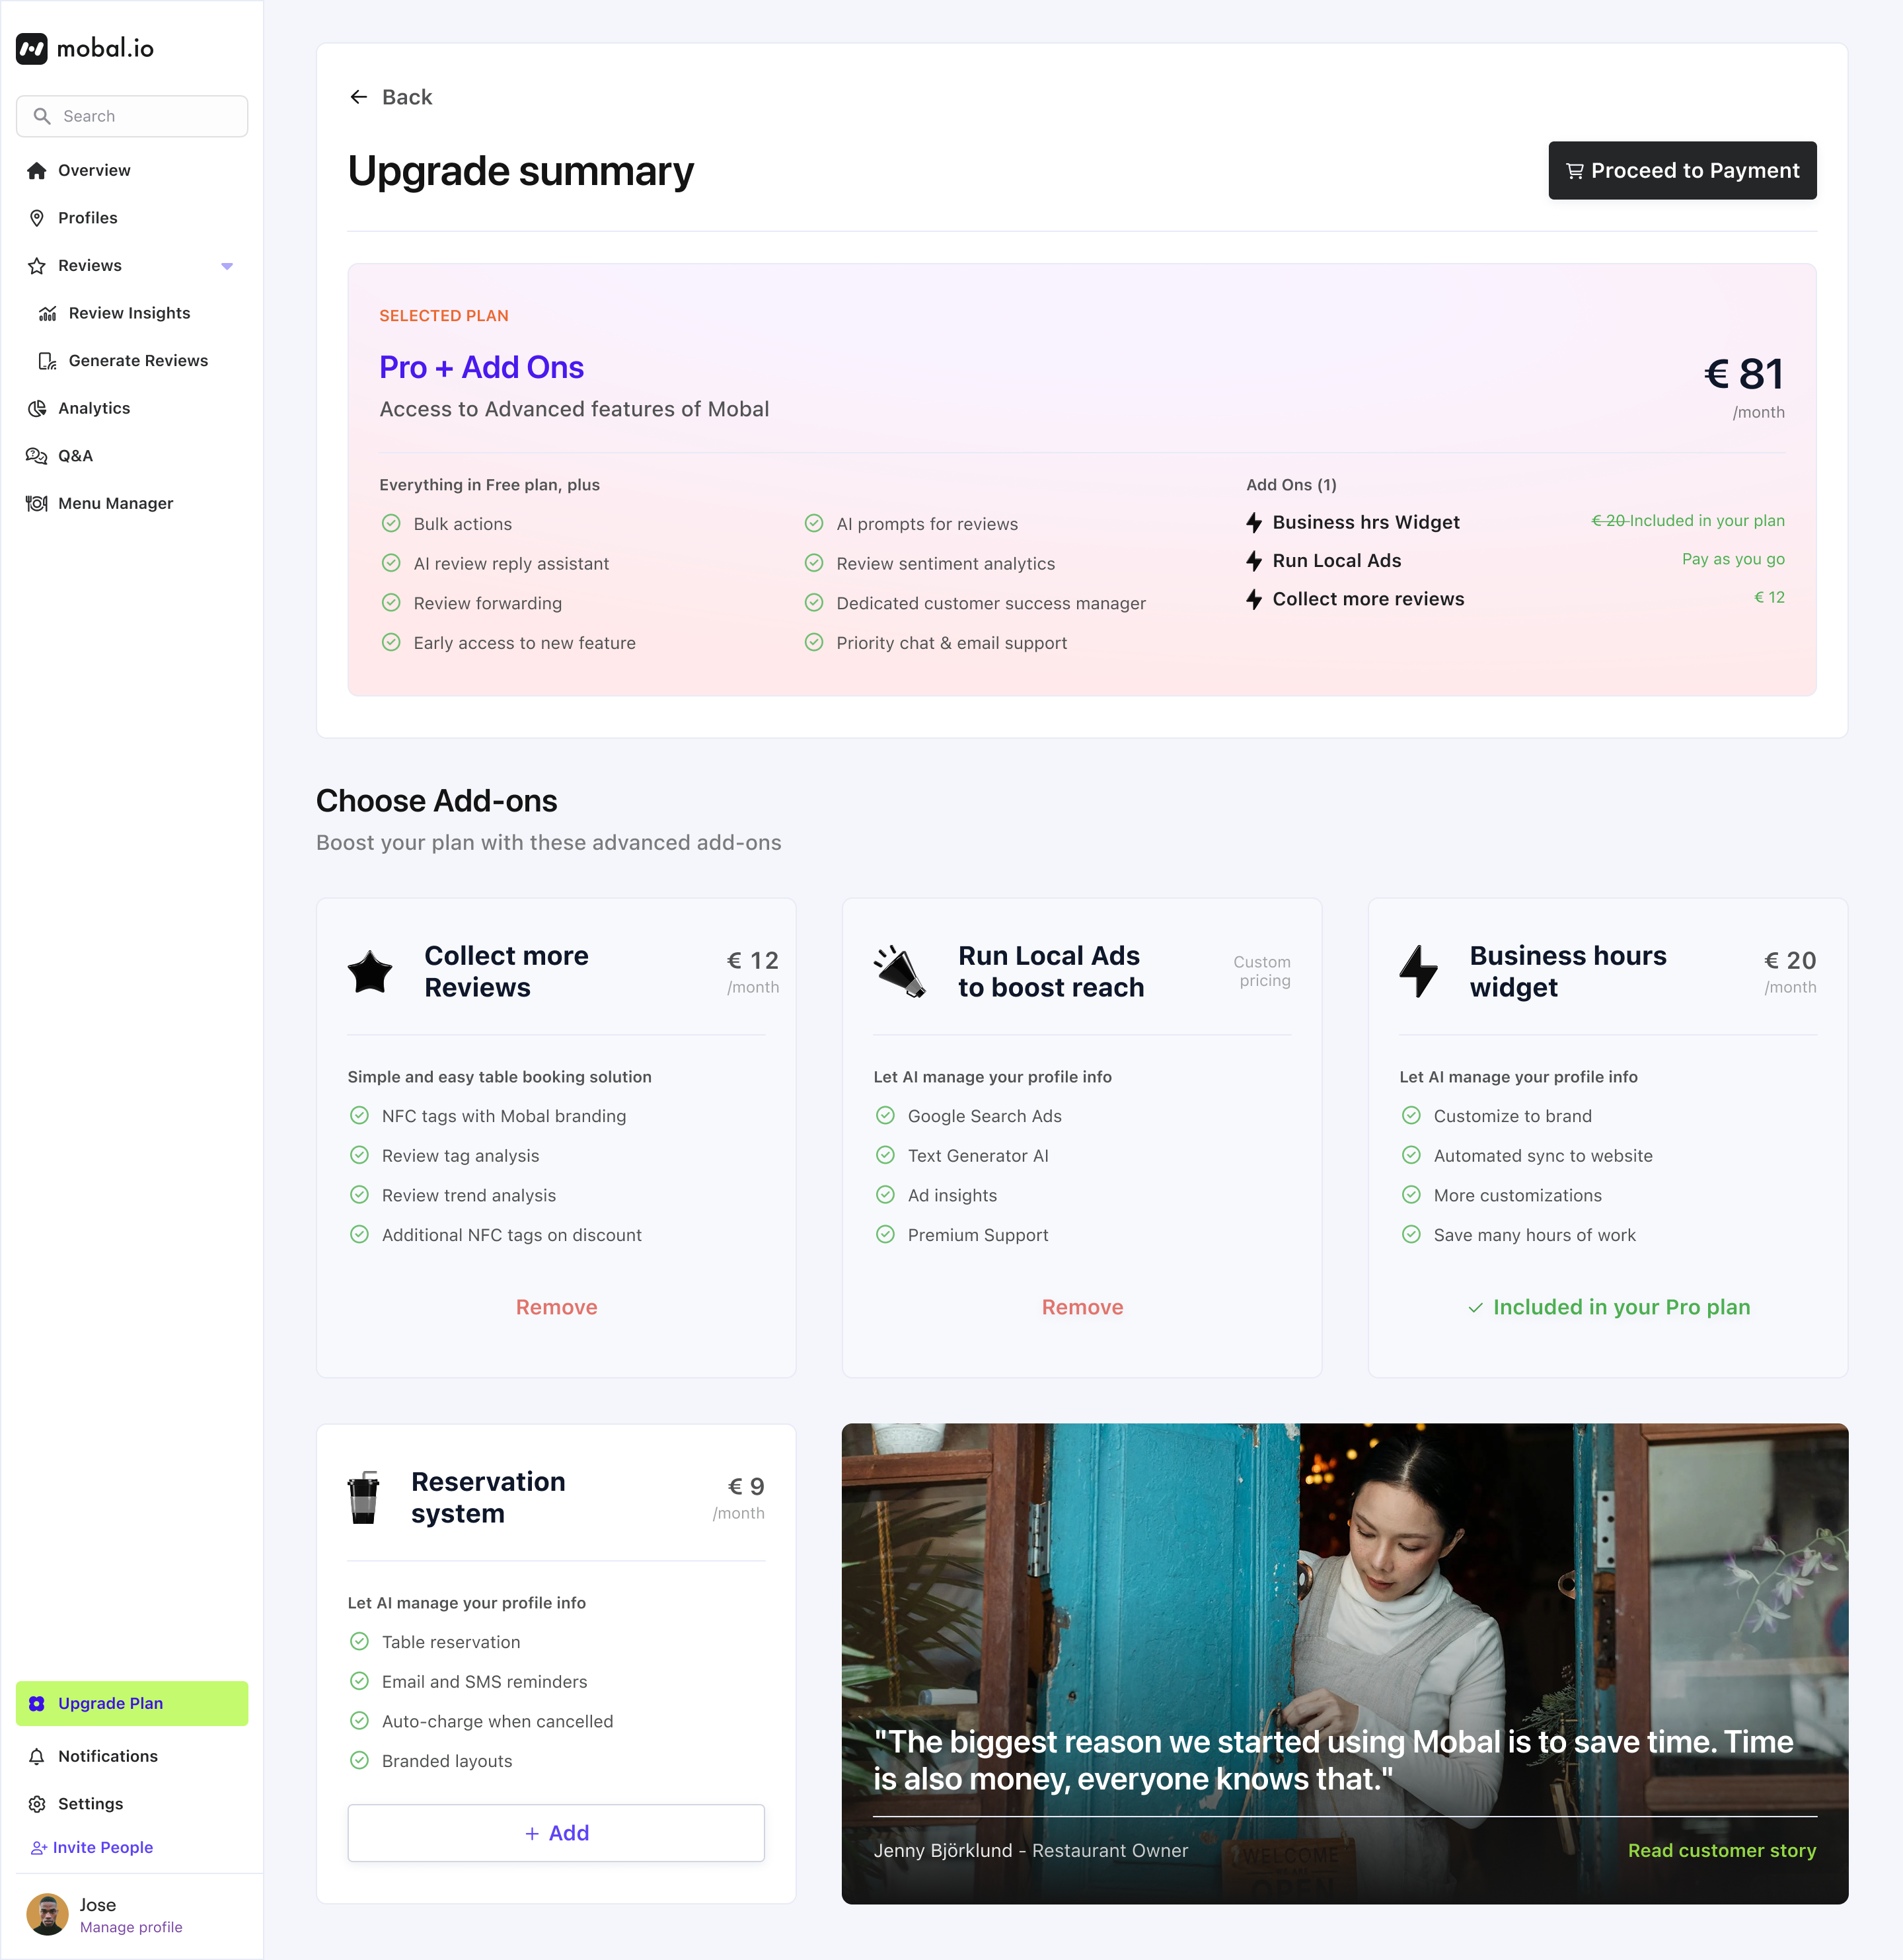This screenshot has width=1903, height=1960.
Task: Click 'Pay as you go' text
Action: pos(1733,559)
